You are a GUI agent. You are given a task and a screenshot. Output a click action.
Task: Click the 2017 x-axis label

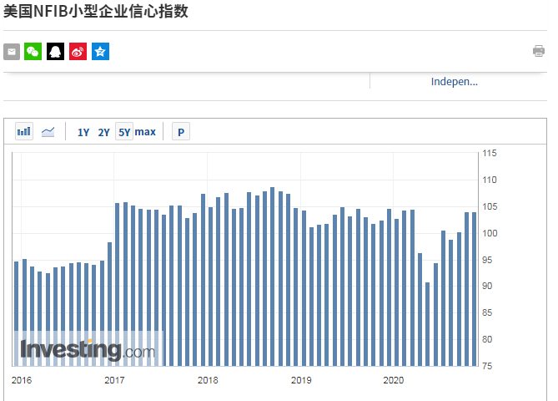pyautogui.click(x=114, y=380)
